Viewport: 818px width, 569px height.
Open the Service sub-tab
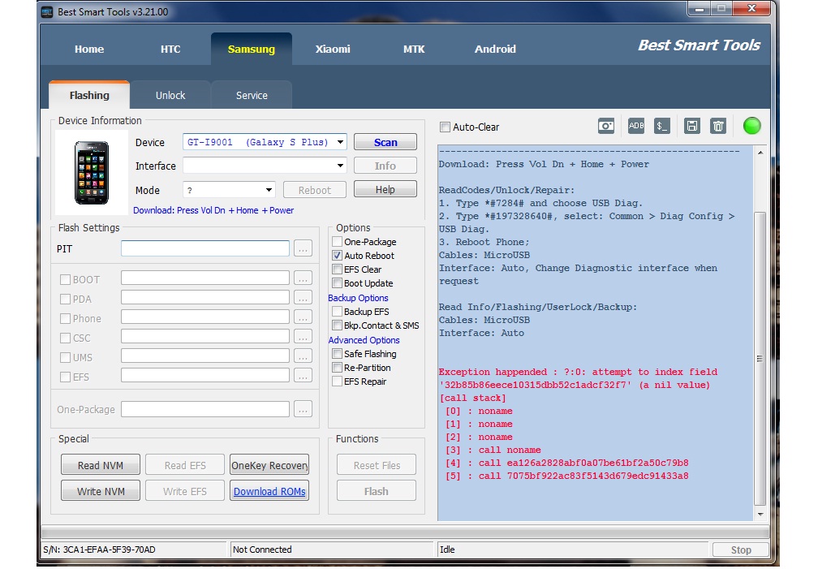coord(252,96)
